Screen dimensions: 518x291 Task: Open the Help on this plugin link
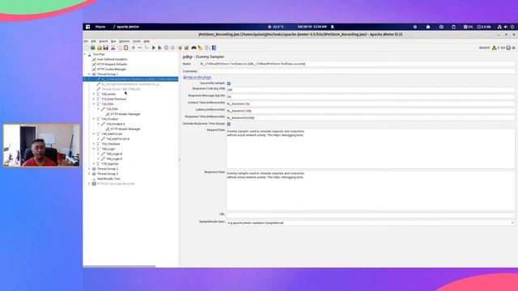(199, 78)
